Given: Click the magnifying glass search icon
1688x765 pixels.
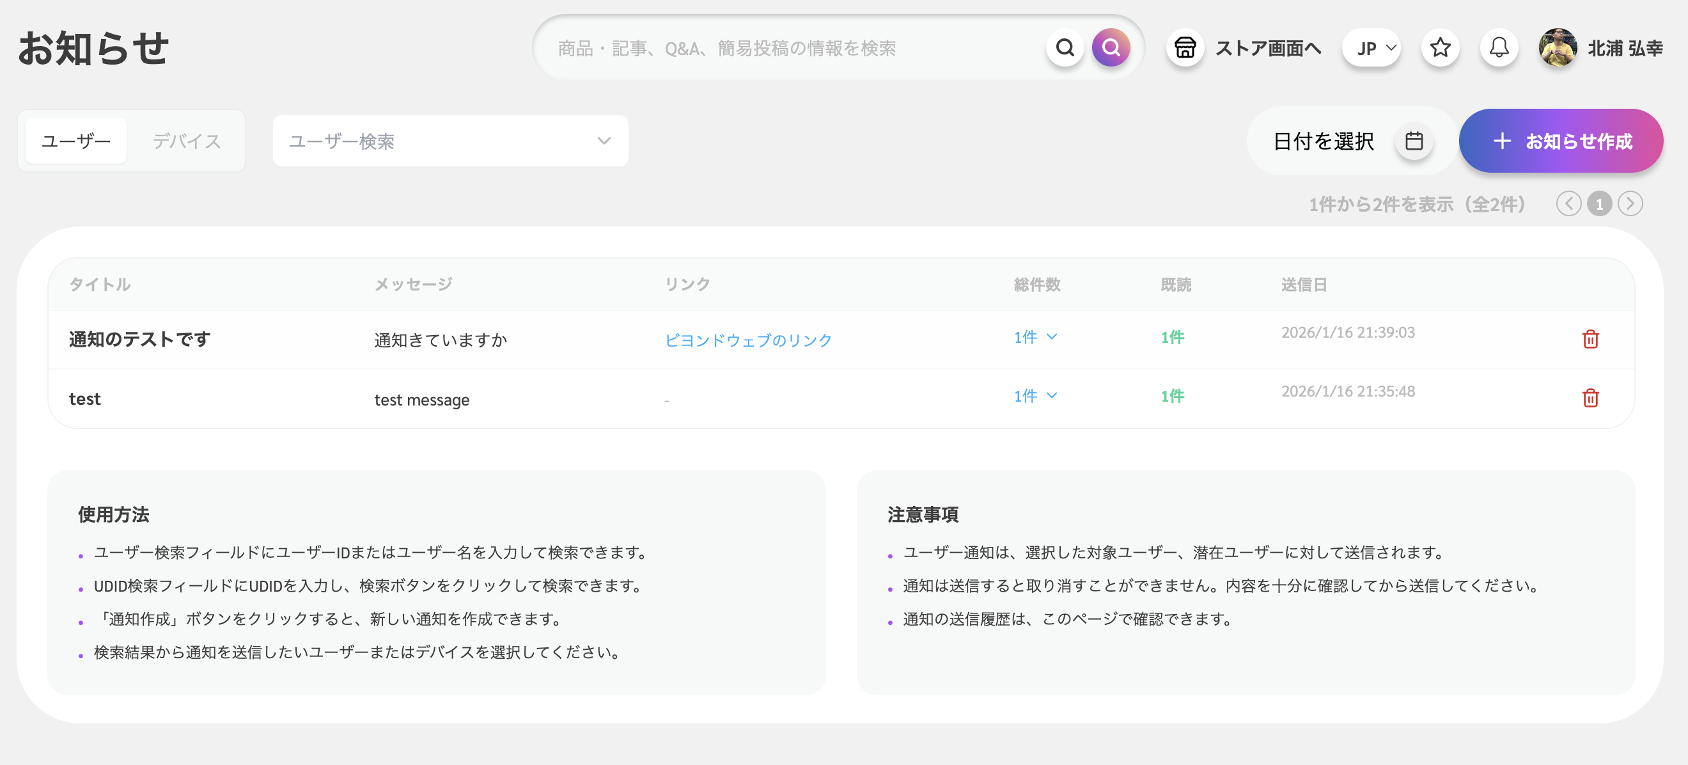Looking at the screenshot, I should tap(1065, 47).
